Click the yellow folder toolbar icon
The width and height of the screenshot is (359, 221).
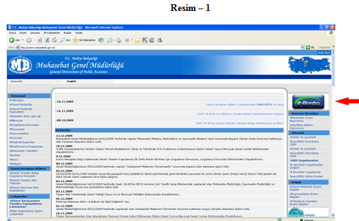[x=138, y=40]
